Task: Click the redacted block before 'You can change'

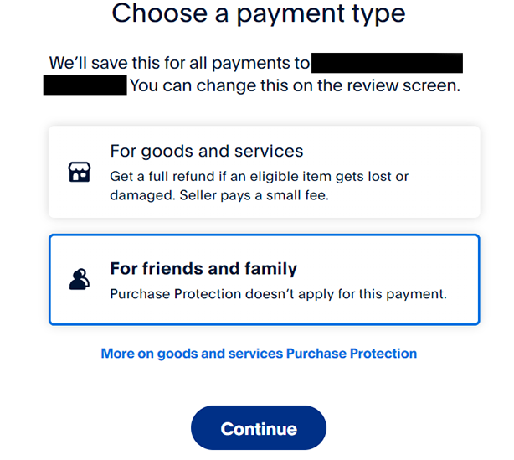Action: tap(85, 85)
